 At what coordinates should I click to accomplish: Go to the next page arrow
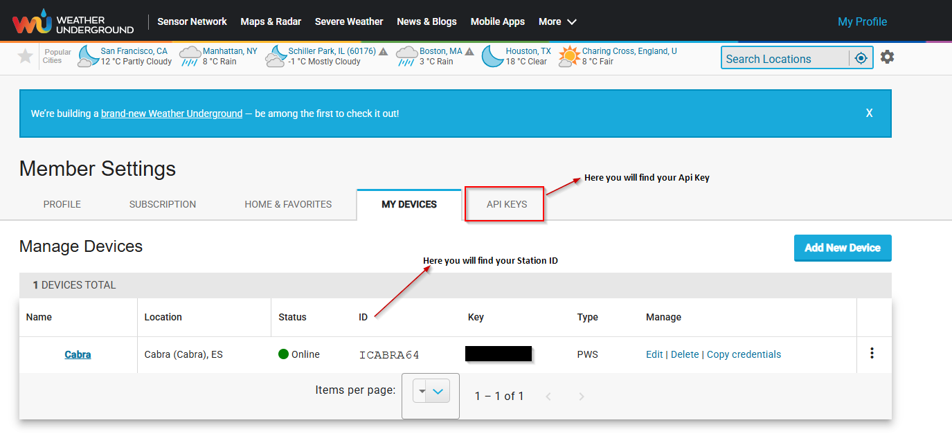pos(582,397)
